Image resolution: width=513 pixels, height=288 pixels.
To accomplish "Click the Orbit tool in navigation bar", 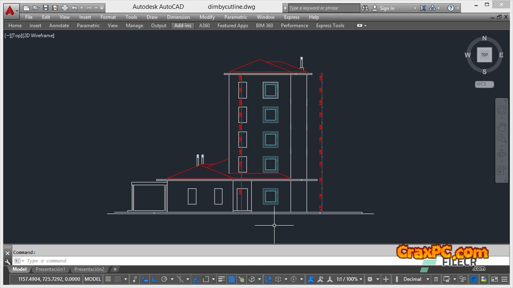I will pyautogui.click(x=501, y=154).
